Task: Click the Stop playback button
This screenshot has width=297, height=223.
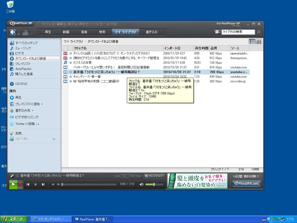Action: [36, 184]
